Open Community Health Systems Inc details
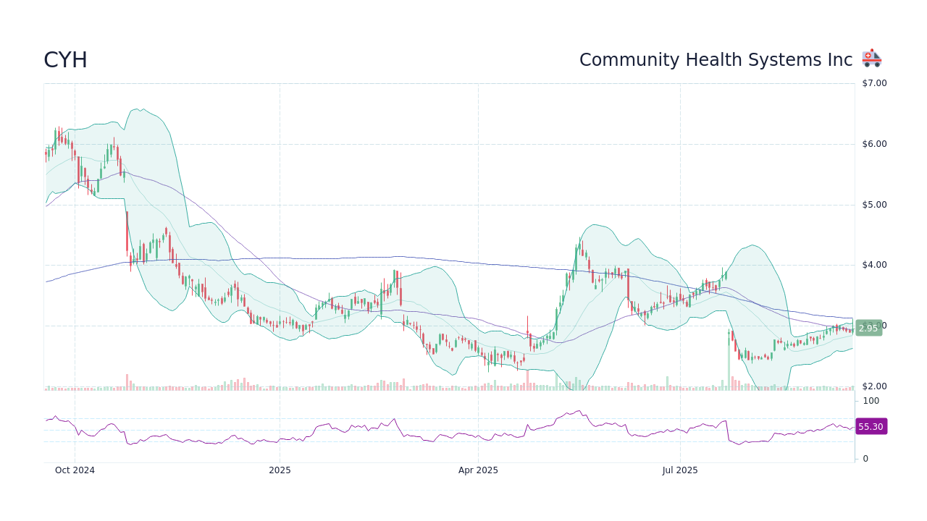This screenshot has height=521, width=927. (716, 59)
